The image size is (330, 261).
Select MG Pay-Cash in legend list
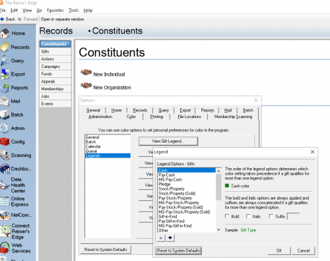[170, 179]
